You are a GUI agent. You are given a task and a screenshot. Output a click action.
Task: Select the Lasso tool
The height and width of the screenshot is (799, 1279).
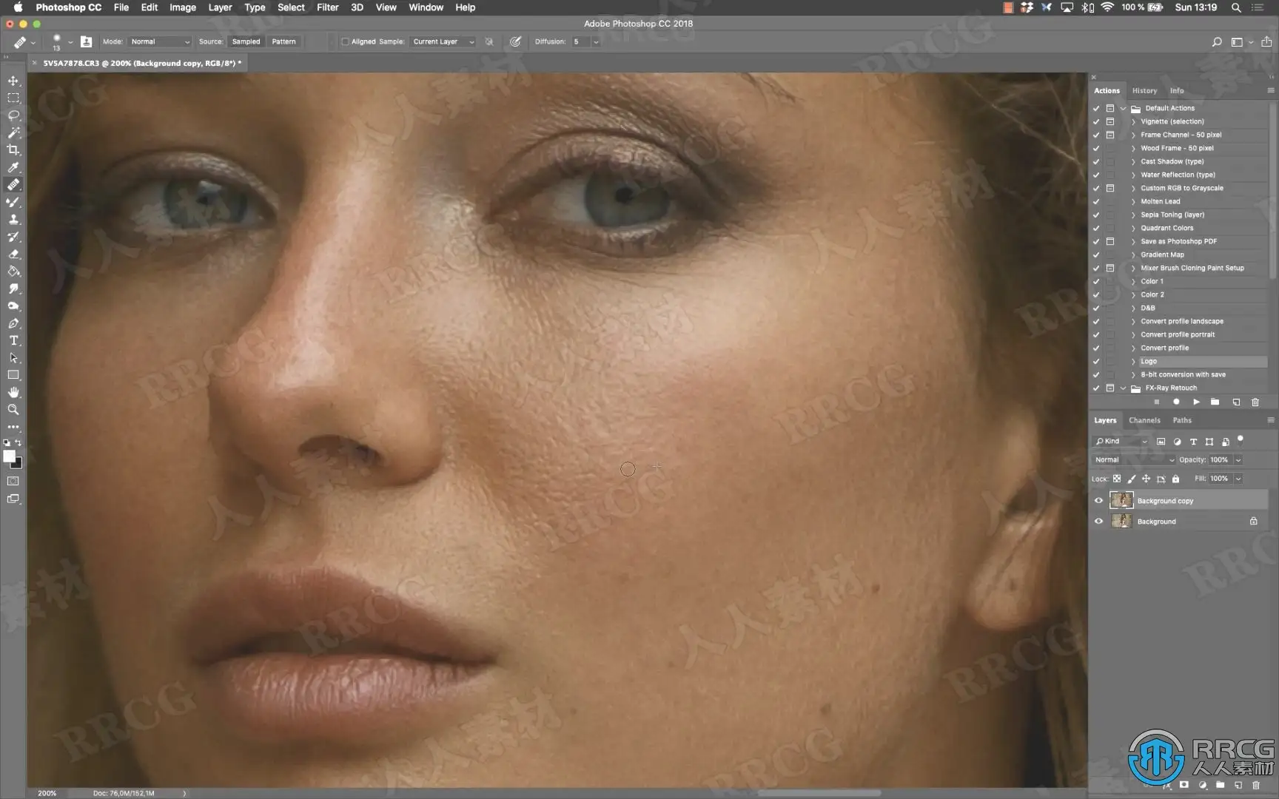[13, 115]
